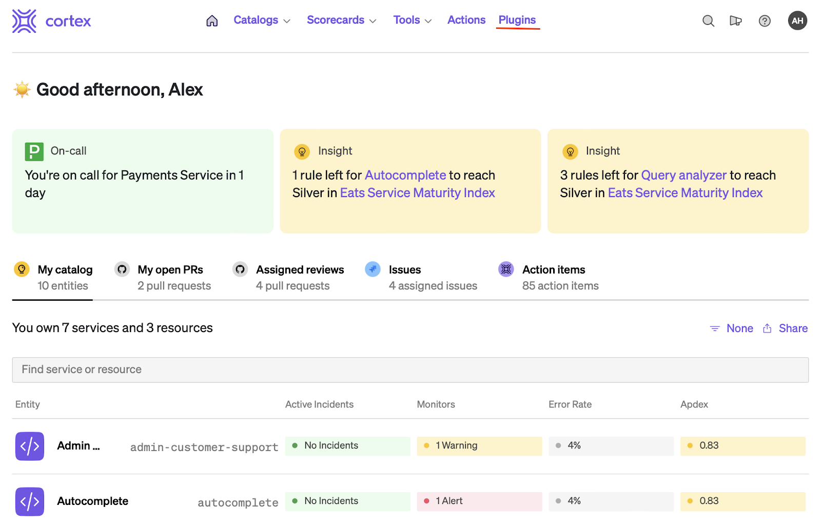
Task: Expand the Tools dropdown menu
Action: (412, 20)
